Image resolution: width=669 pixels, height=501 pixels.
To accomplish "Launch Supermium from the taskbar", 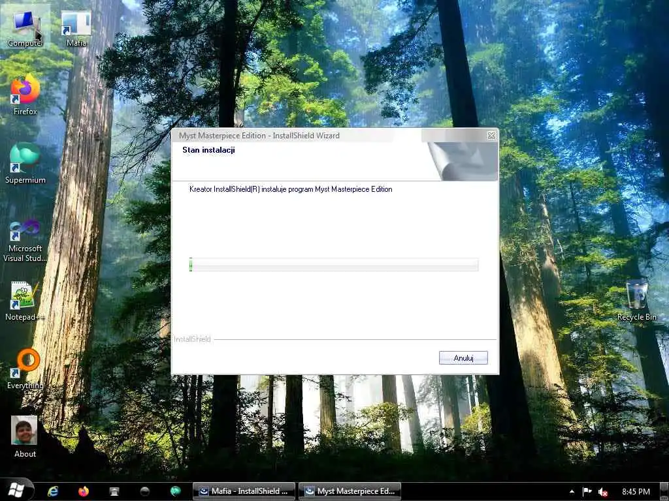I will click(x=176, y=491).
